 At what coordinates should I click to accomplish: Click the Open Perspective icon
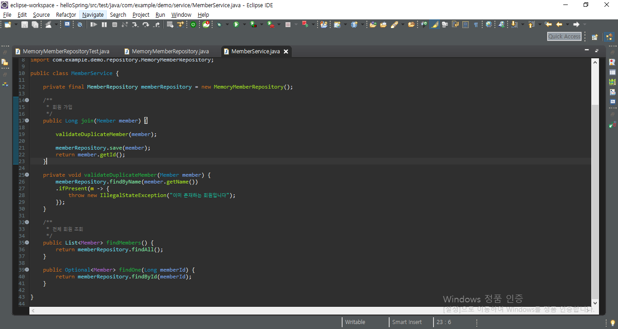point(595,37)
